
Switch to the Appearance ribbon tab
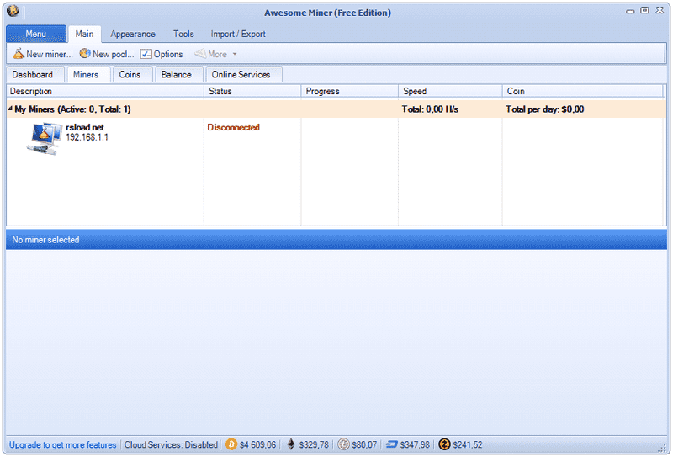coord(133,34)
